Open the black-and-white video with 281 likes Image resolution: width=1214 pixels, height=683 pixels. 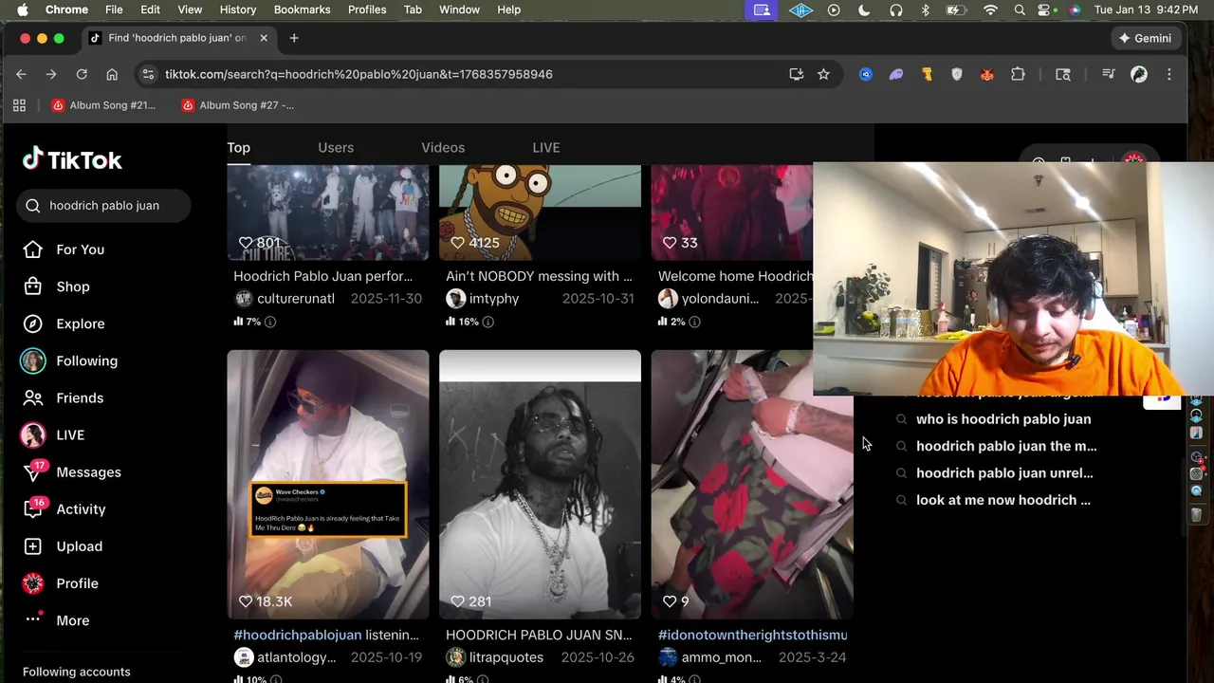click(540, 484)
